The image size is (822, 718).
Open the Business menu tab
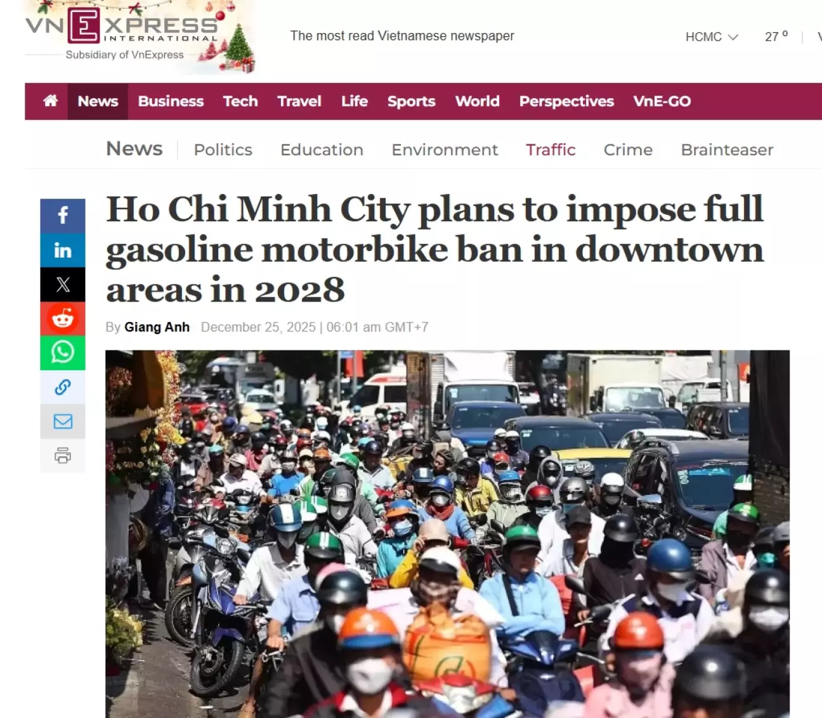(x=171, y=101)
